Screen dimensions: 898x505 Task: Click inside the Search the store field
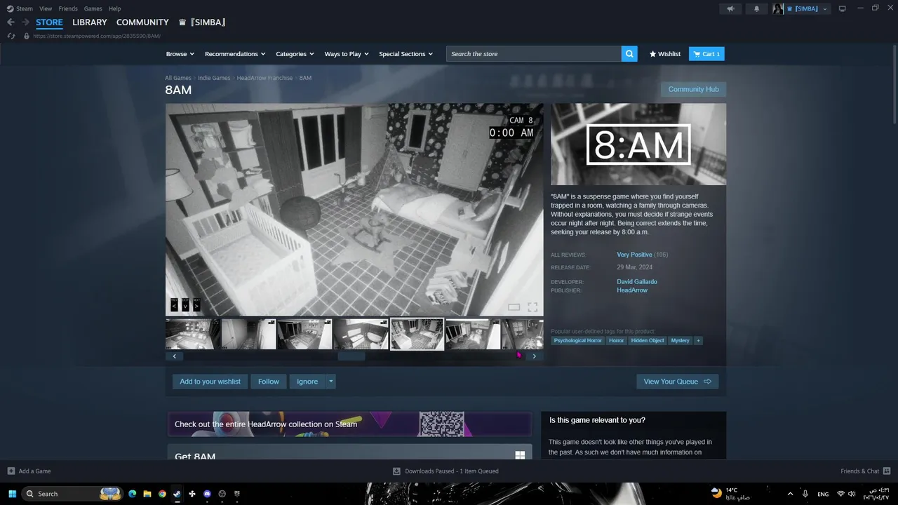(534, 54)
